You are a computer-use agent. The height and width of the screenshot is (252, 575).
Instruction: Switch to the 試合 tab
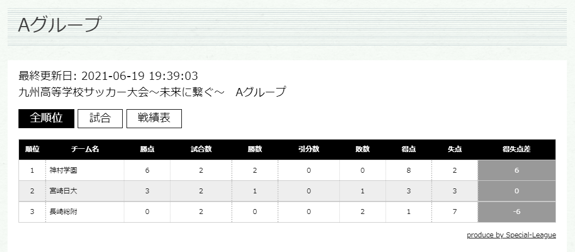point(100,118)
